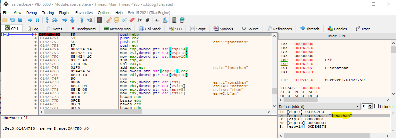The width and height of the screenshot is (396, 138).
Task: Click the disassembly vertical scrollbar thumb
Action: pos(274,90)
